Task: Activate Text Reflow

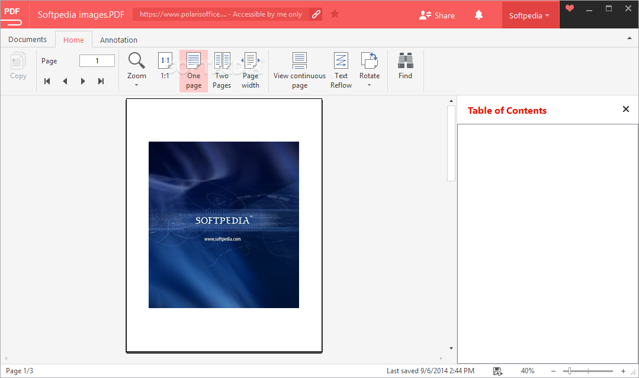Action: point(341,71)
